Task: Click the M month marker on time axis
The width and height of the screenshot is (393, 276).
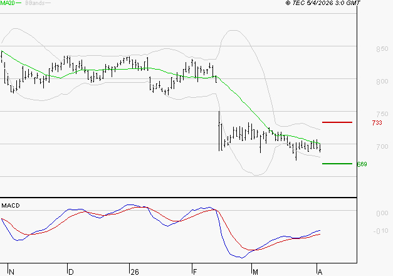Action: click(255, 272)
